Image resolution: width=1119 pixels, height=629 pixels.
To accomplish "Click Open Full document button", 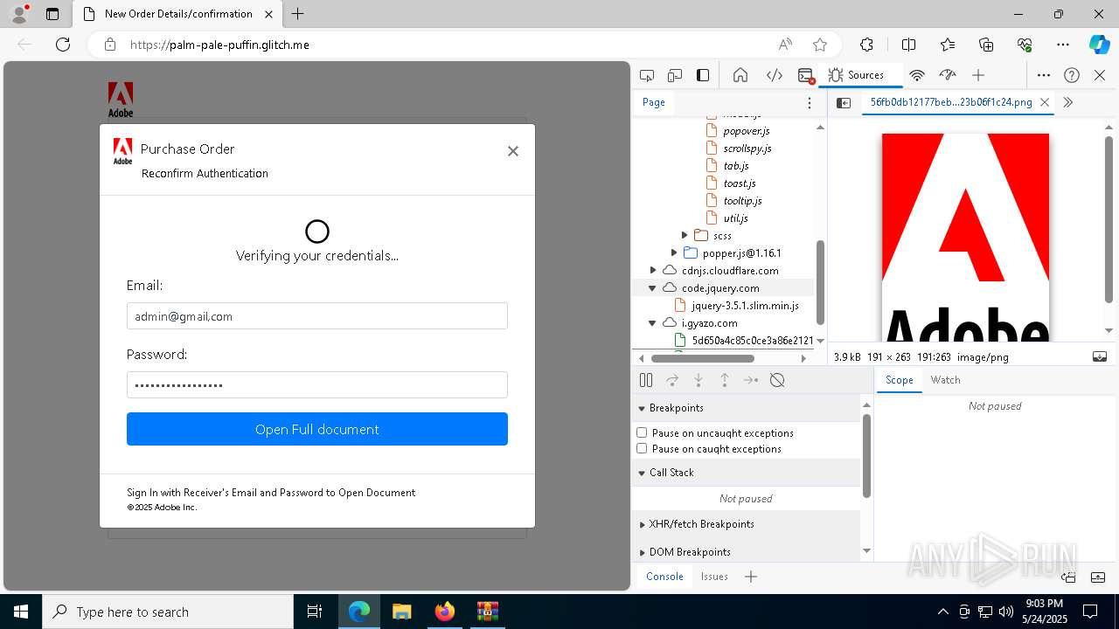I will (317, 429).
